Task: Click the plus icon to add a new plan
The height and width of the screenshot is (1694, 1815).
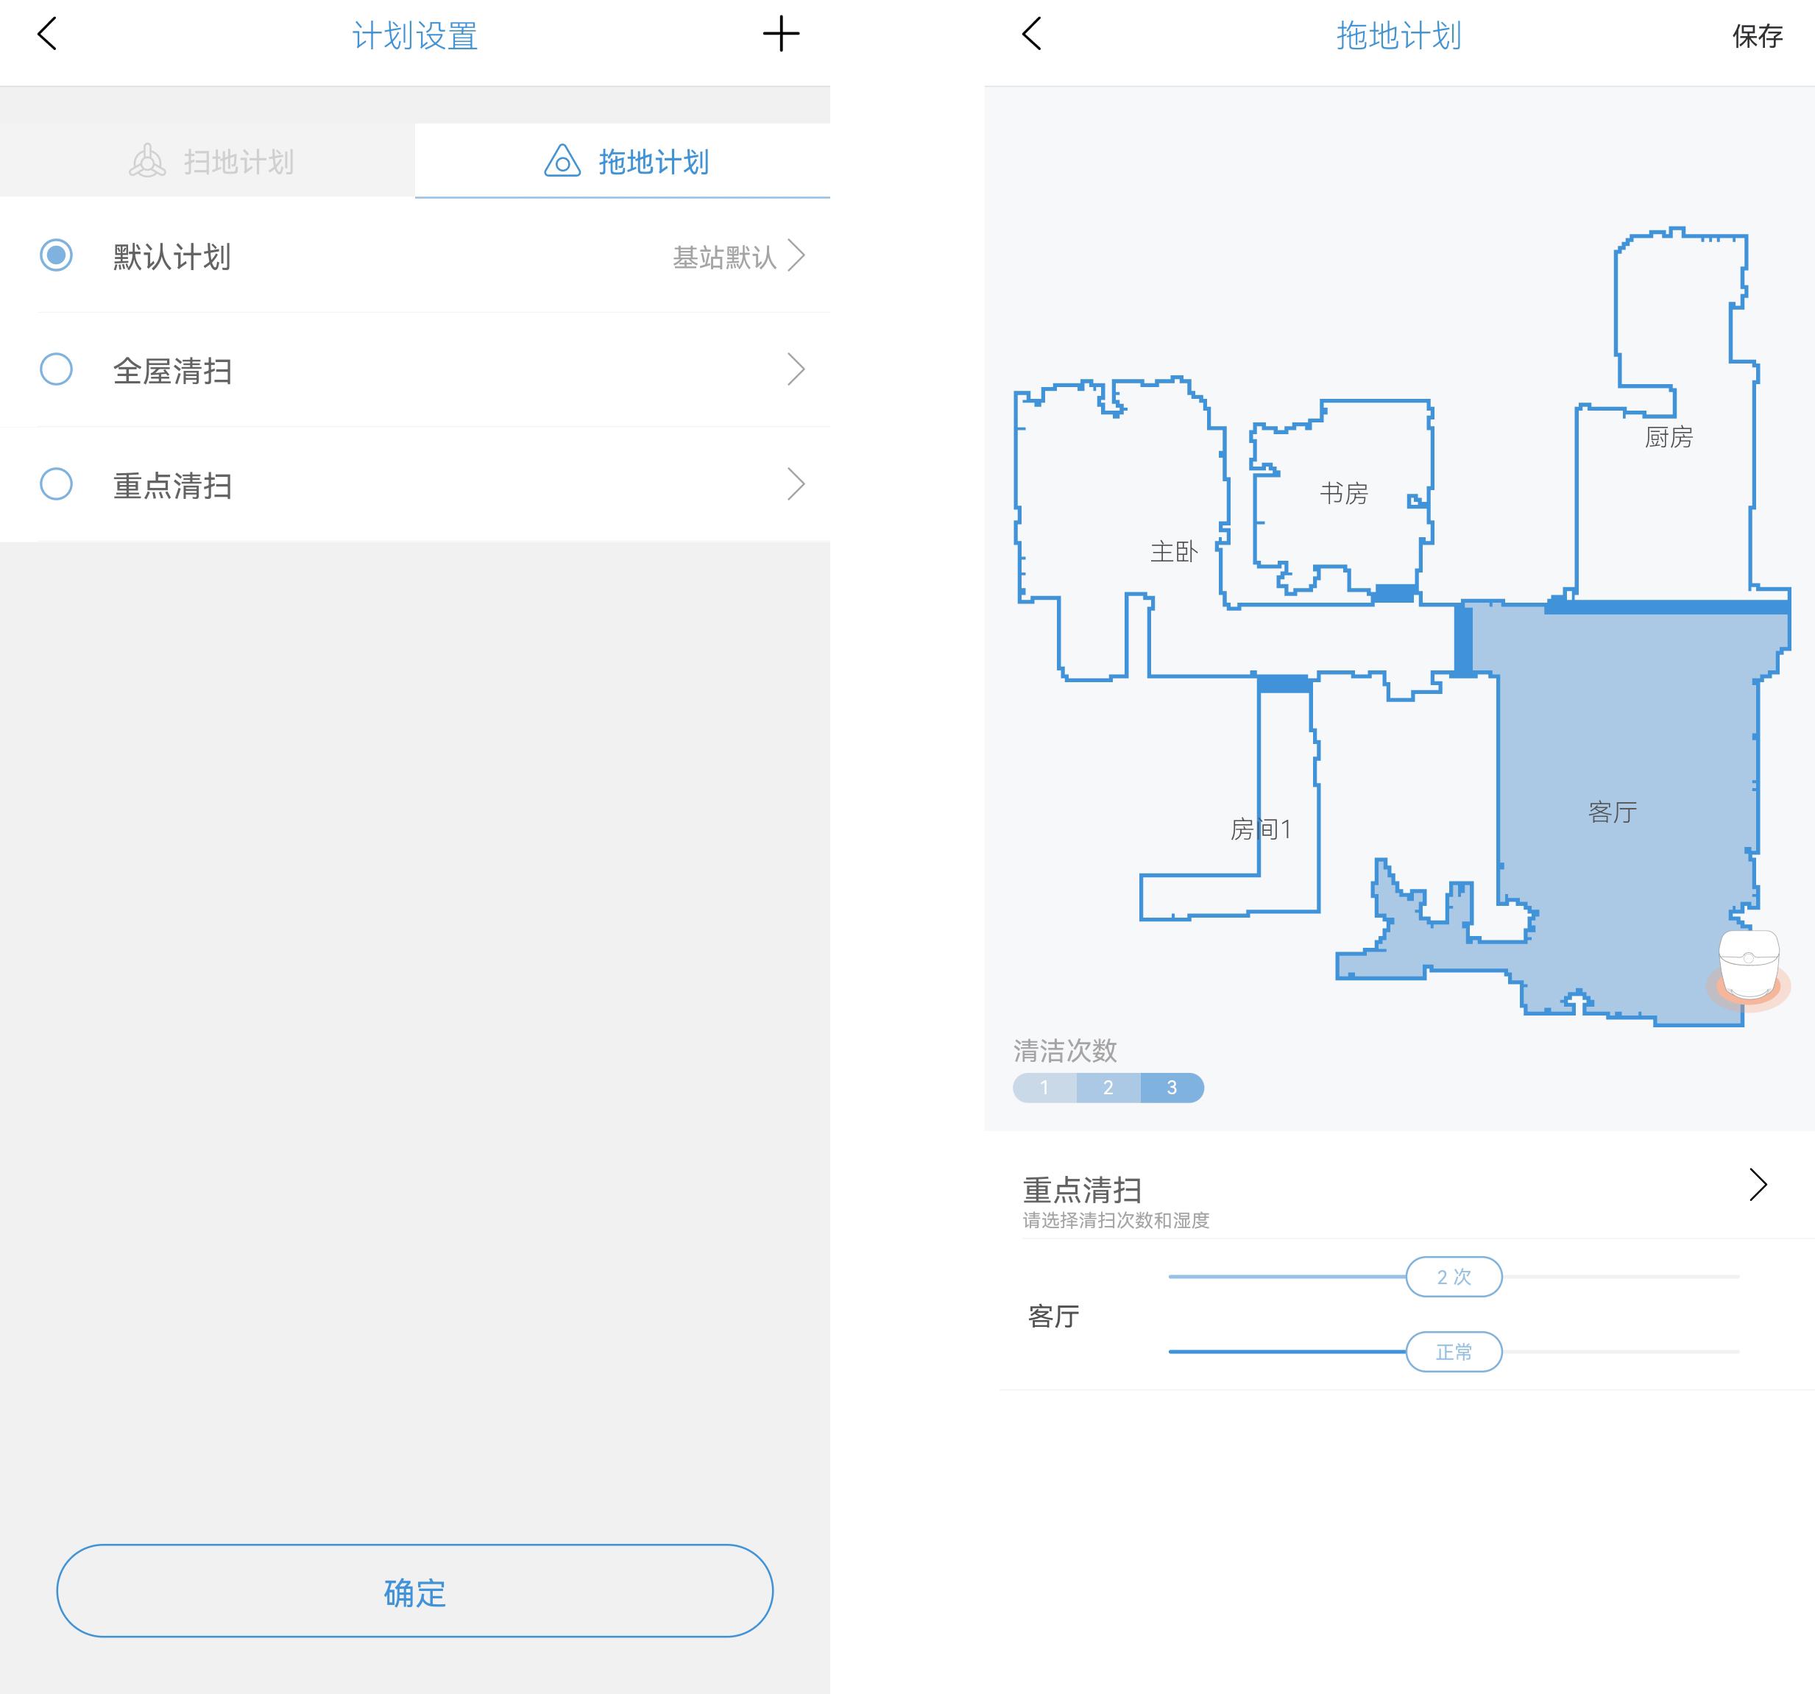Action: click(x=782, y=35)
